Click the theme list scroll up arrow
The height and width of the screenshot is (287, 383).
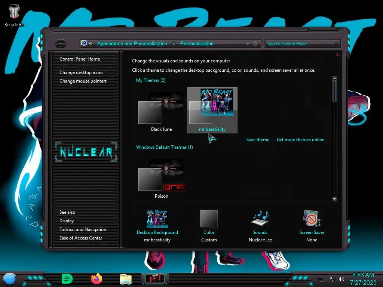pos(335,78)
